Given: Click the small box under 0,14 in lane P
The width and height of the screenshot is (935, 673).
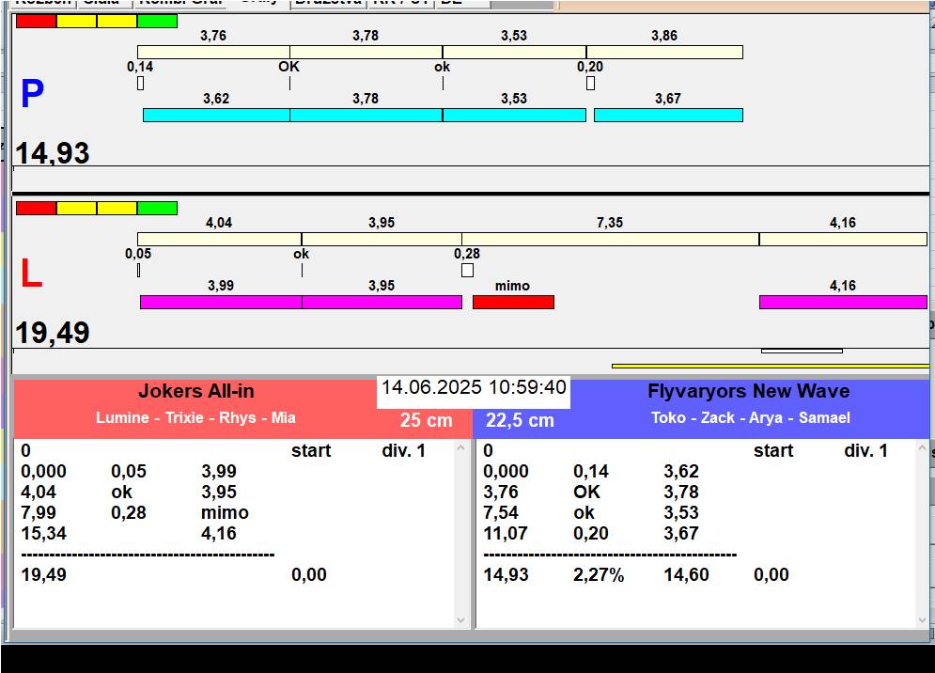Looking at the screenshot, I should coord(140,84).
